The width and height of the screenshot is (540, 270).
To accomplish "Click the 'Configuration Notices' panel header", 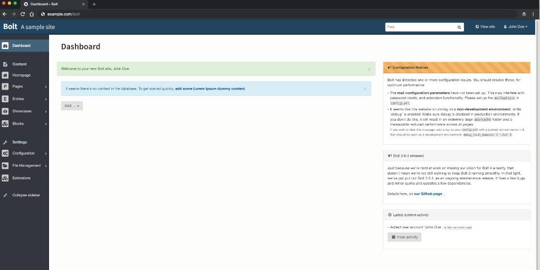I will click(457, 67).
